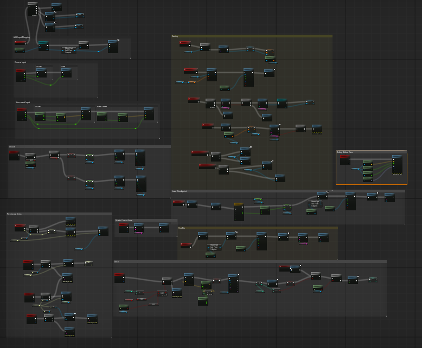
Task: Select the orange-header node in Load Checkpoint group
Action: coord(239,212)
